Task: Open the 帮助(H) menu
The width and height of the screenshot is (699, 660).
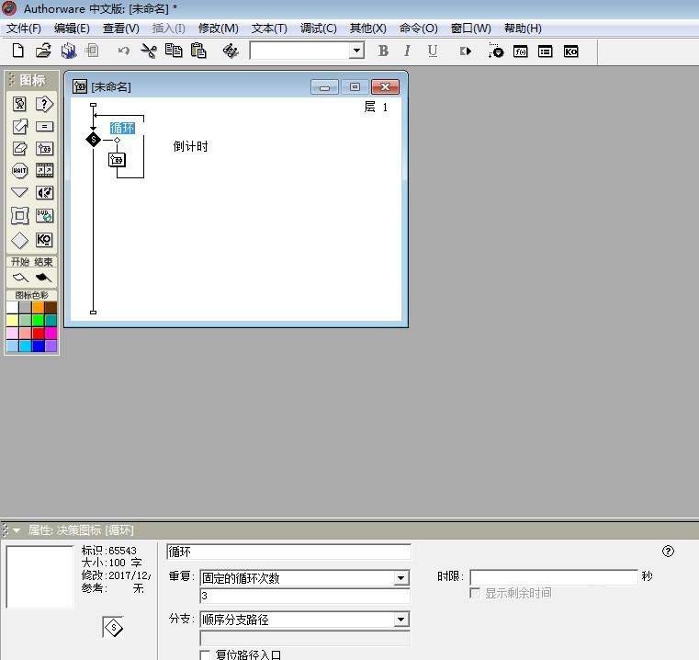Action: click(x=523, y=28)
